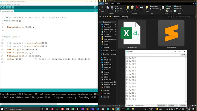Viewport: 197px width, 111px height.
Task: Click Pin to Quick access in ribbon
Action: tap(102, 9)
